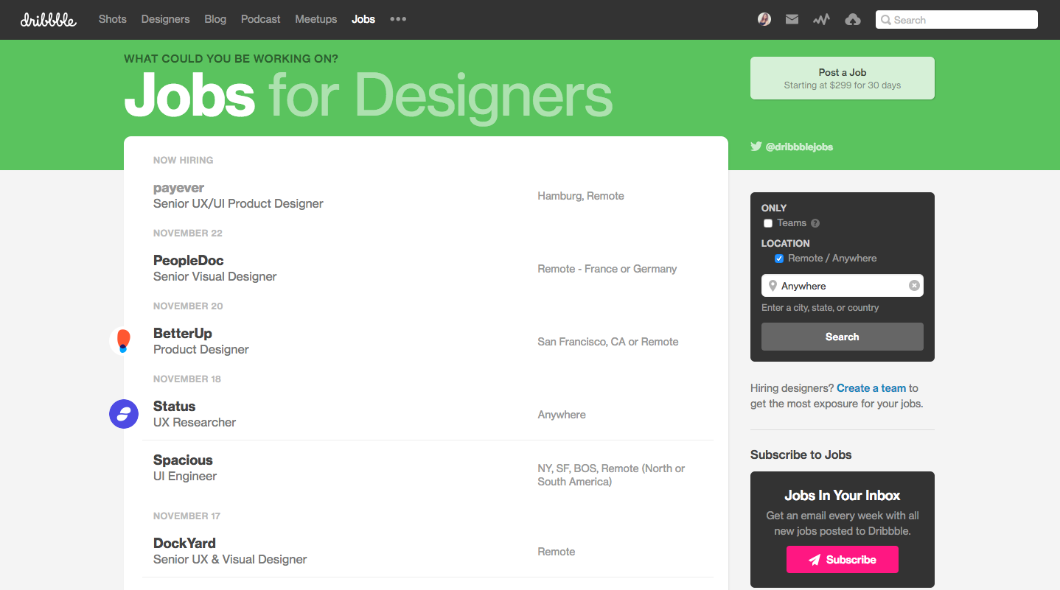The height and width of the screenshot is (590, 1060).
Task: Click the Status company logo
Action: 124,414
